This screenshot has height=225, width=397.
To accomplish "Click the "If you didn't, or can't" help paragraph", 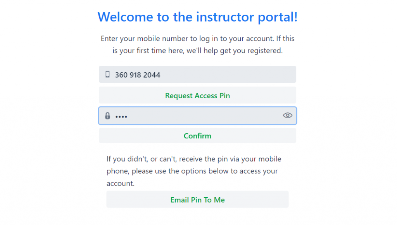I will pyautogui.click(x=194, y=171).
